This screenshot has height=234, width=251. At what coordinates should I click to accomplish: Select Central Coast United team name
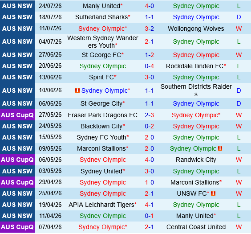coord(196,227)
